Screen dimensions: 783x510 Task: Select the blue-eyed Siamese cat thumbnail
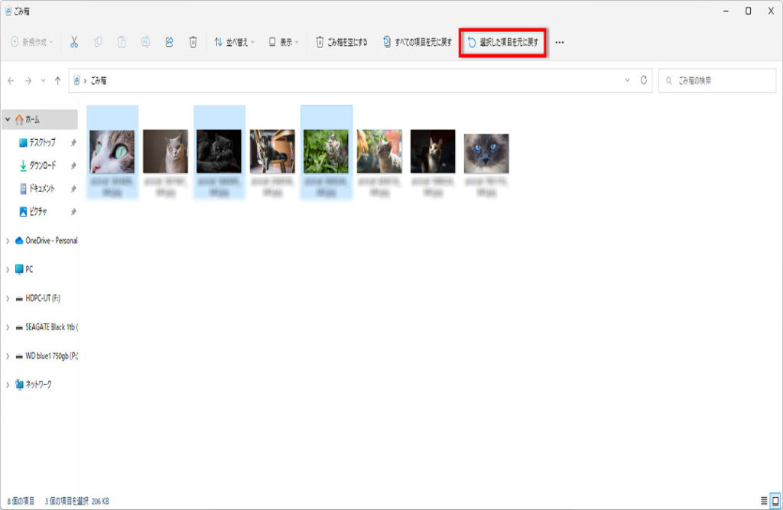486,153
